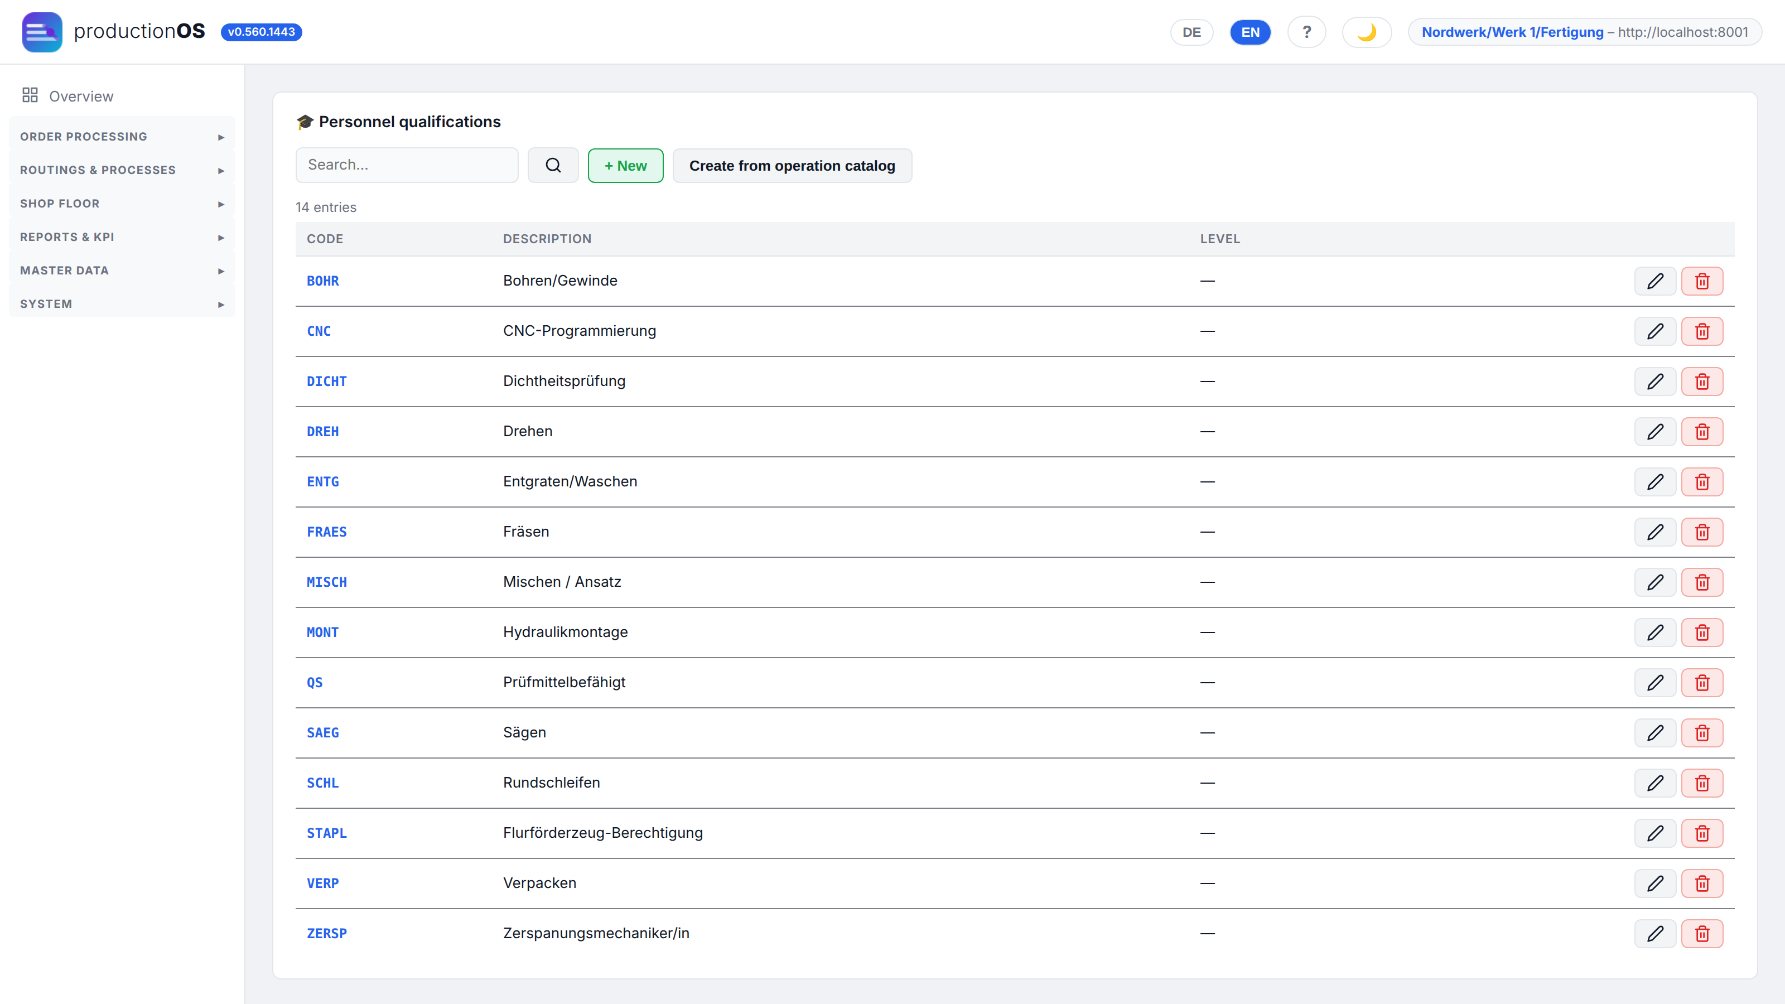Delete the ZERSP entry via trash icon
The width and height of the screenshot is (1785, 1004).
[x=1702, y=933]
